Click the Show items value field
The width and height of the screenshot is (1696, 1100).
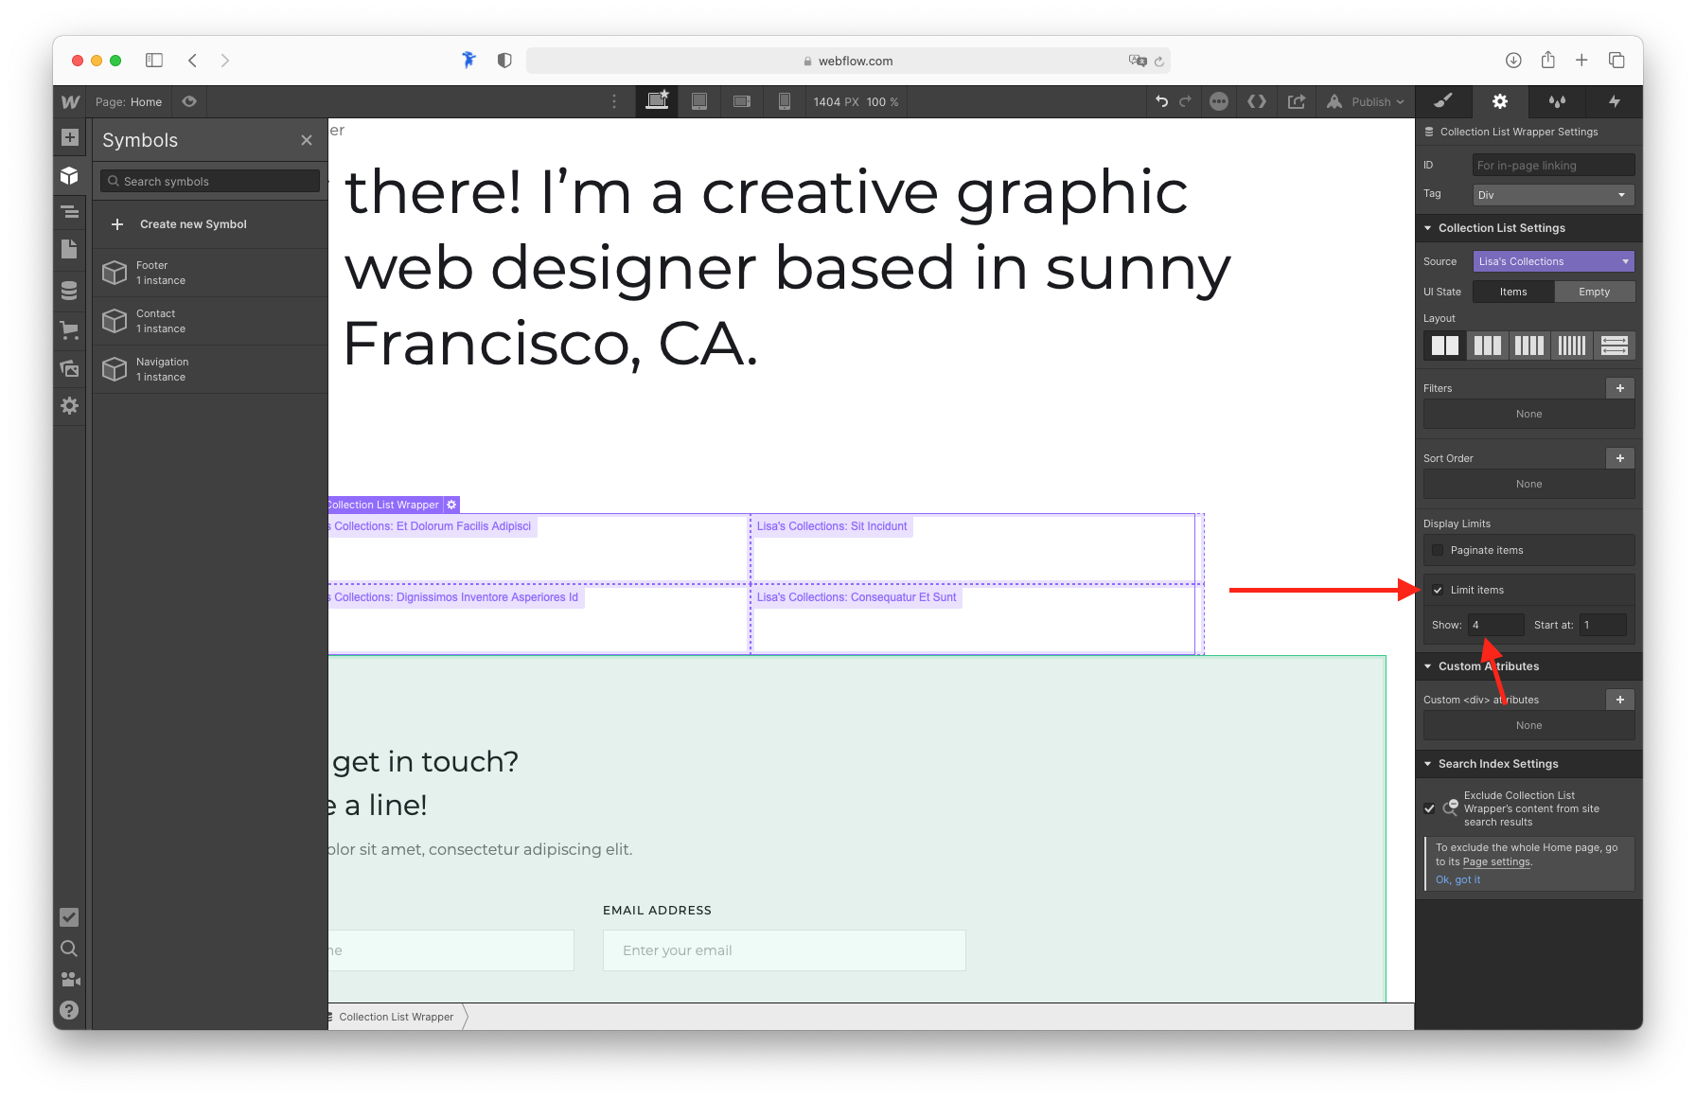click(x=1494, y=625)
